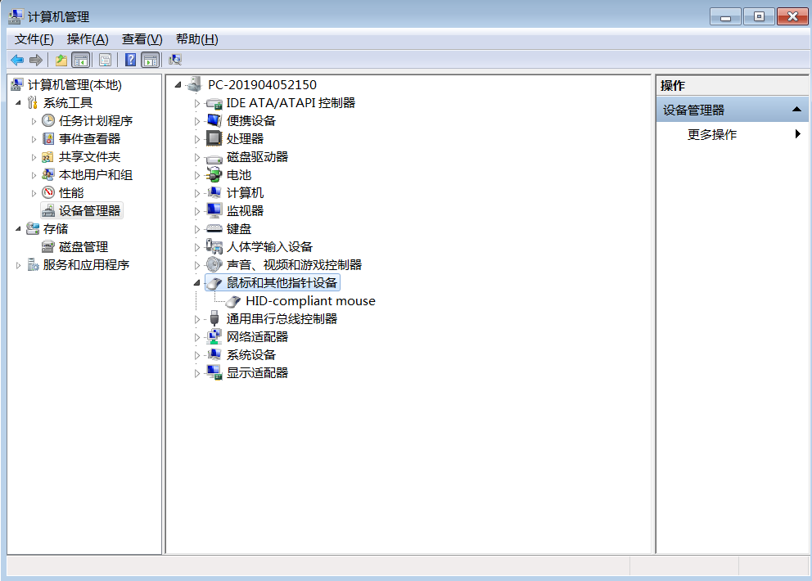
Task: Click the 显示适配器 display adapter icon
Action: coord(214,373)
